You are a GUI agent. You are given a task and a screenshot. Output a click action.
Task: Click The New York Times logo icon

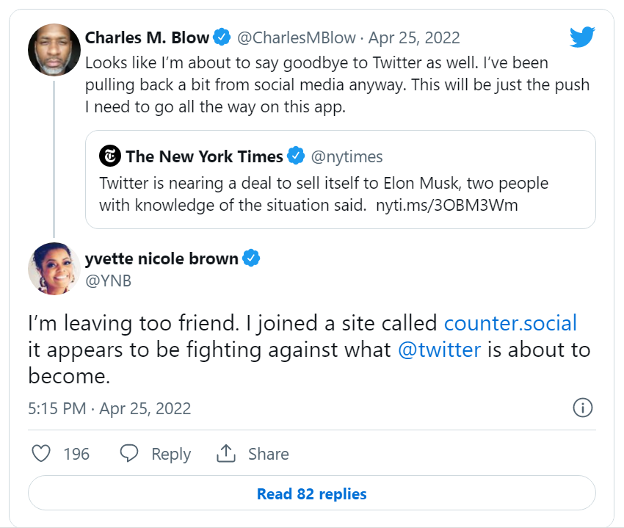(109, 156)
